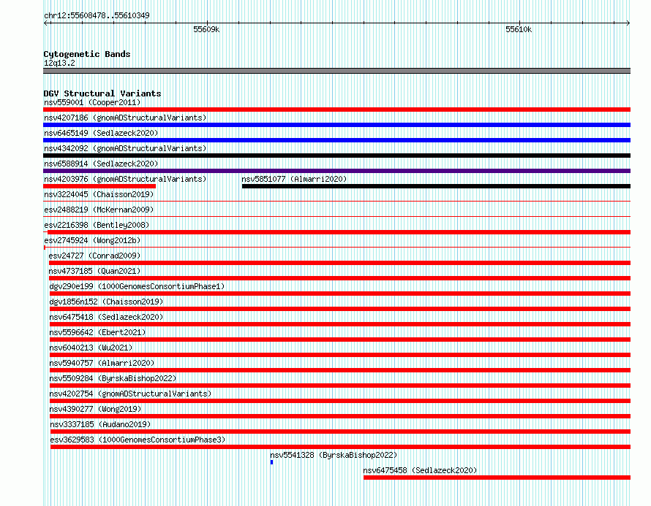Viewport: 651px width, 506px height.
Task: Select esv3629583 1000GenomesConsortiumPhase3 label
Action: [x=138, y=440]
